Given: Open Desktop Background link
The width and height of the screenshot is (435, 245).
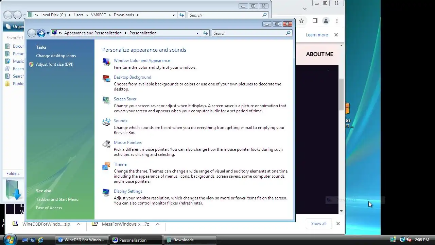Looking at the screenshot, I should point(133,77).
